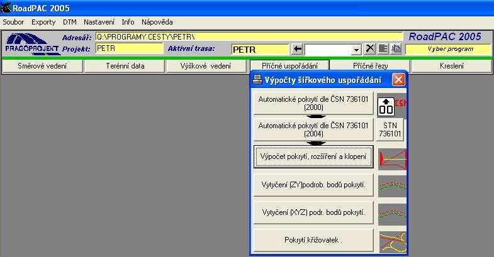Click the Terénní data button

pyautogui.click(x=125, y=66)
